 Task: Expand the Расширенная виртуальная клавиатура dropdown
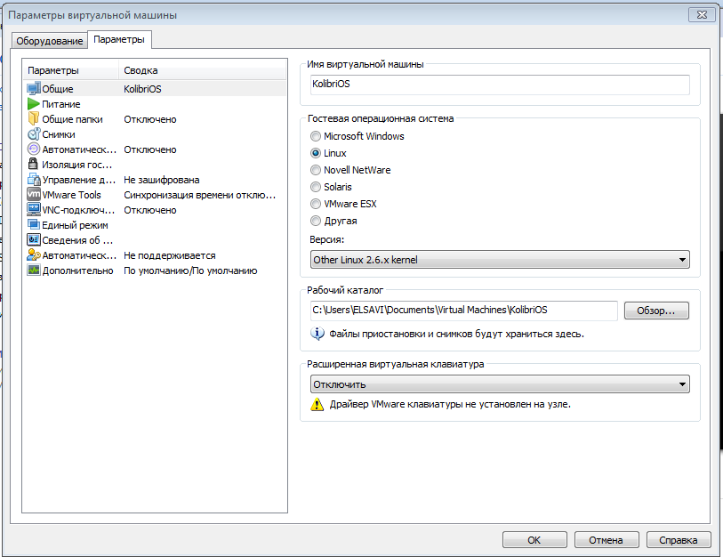500,384
